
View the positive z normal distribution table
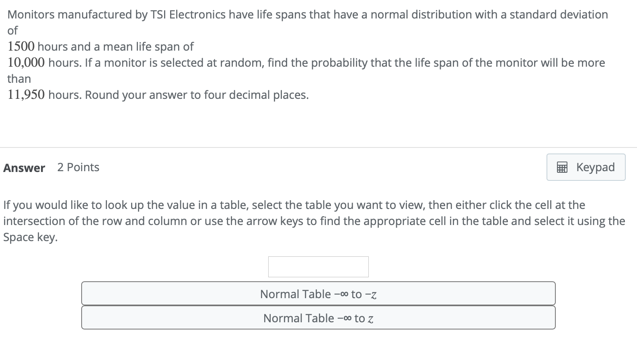click(x=318, y=317)
